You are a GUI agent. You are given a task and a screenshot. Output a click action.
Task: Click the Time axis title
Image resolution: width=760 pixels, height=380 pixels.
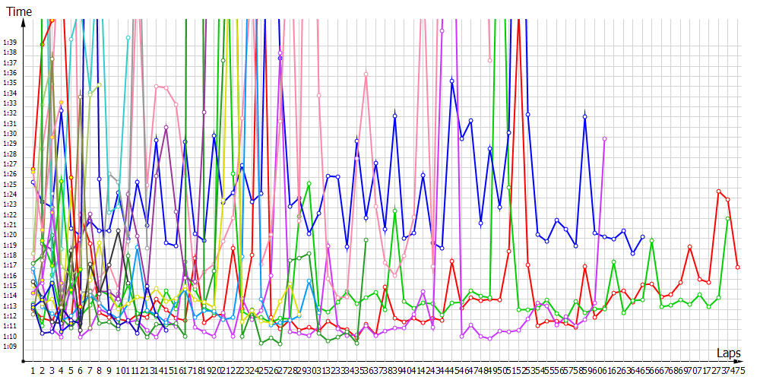point(20,12)
